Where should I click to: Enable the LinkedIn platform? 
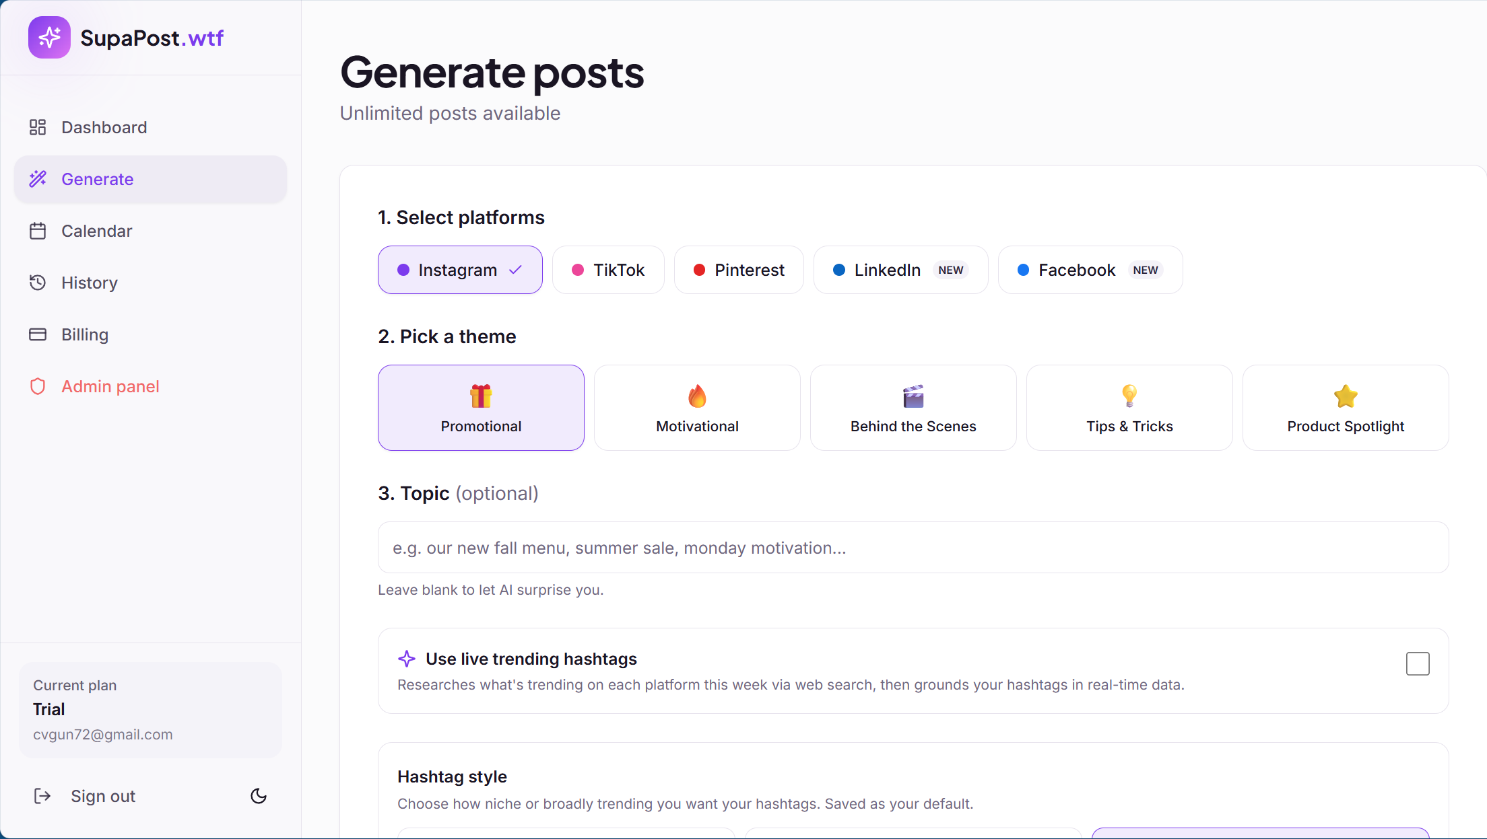(901, 270)
